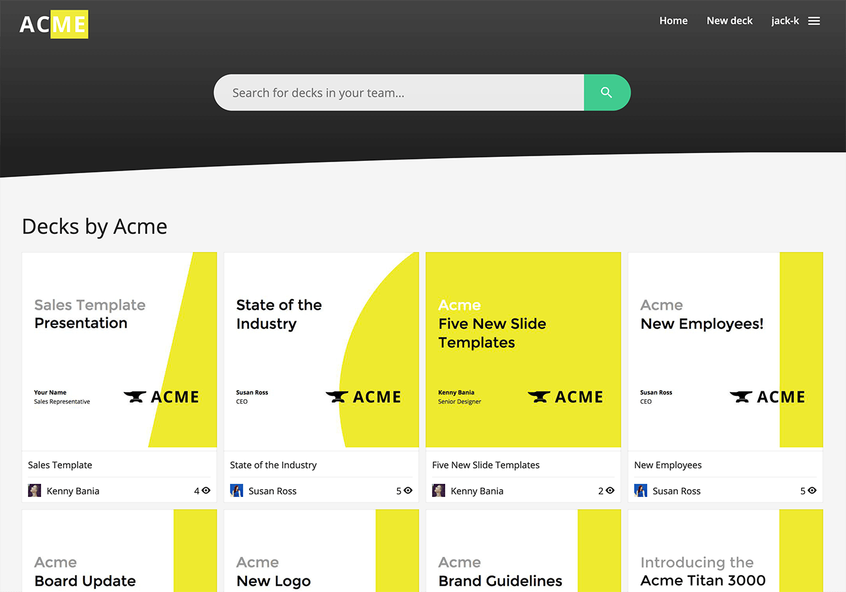Click the views eye icon on State of the Industry
The height and width of the screenshot is (592, 846).
408,490
